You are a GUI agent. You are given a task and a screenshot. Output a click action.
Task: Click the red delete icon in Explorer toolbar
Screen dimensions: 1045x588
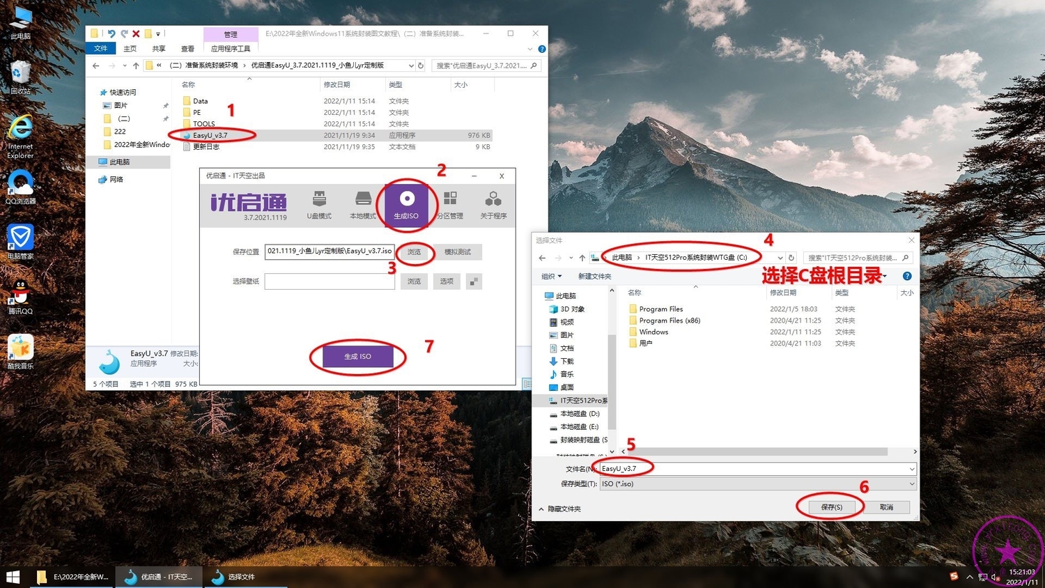tap(136, 33)
